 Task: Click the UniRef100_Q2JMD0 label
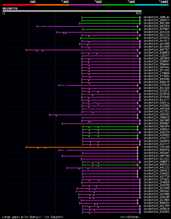click(157, 200)
